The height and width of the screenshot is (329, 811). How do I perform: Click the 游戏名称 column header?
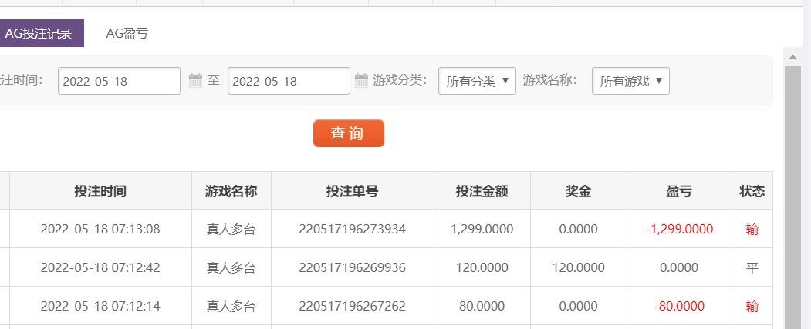(x=231, y=191)
